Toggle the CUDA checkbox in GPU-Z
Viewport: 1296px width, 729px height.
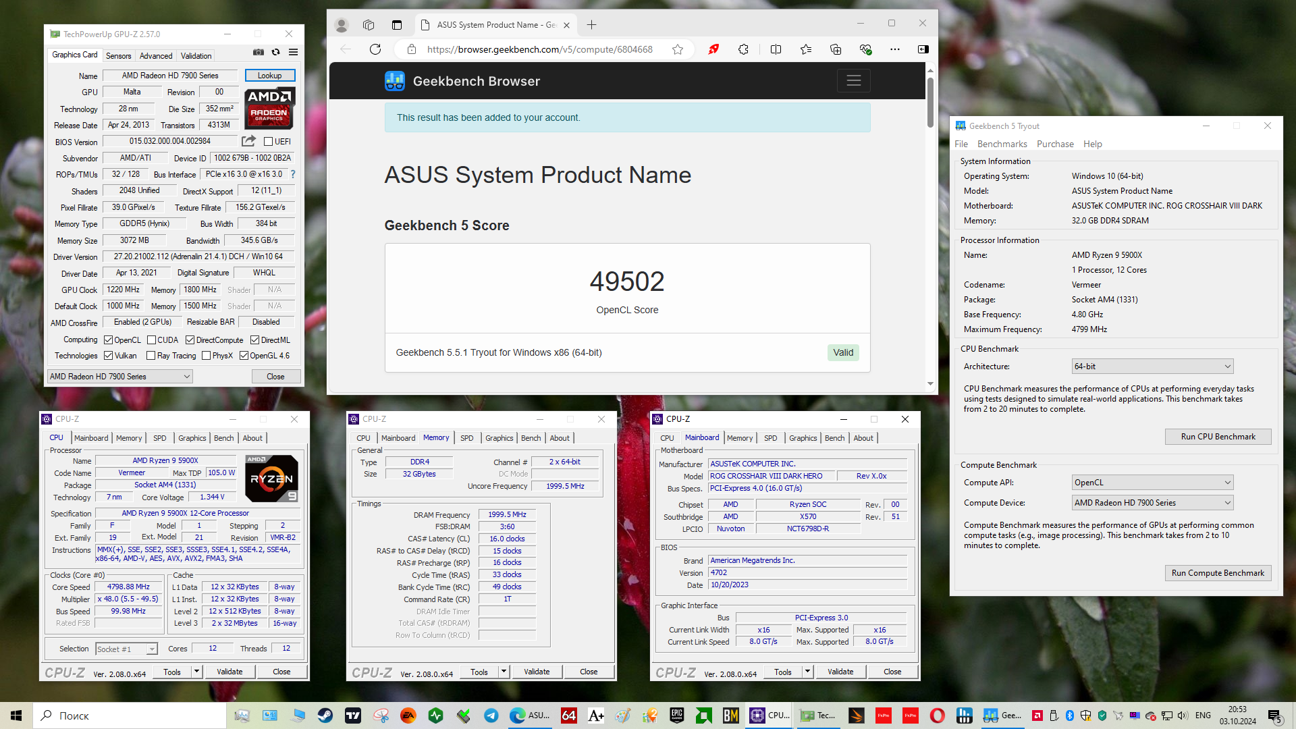coord(151,340)
